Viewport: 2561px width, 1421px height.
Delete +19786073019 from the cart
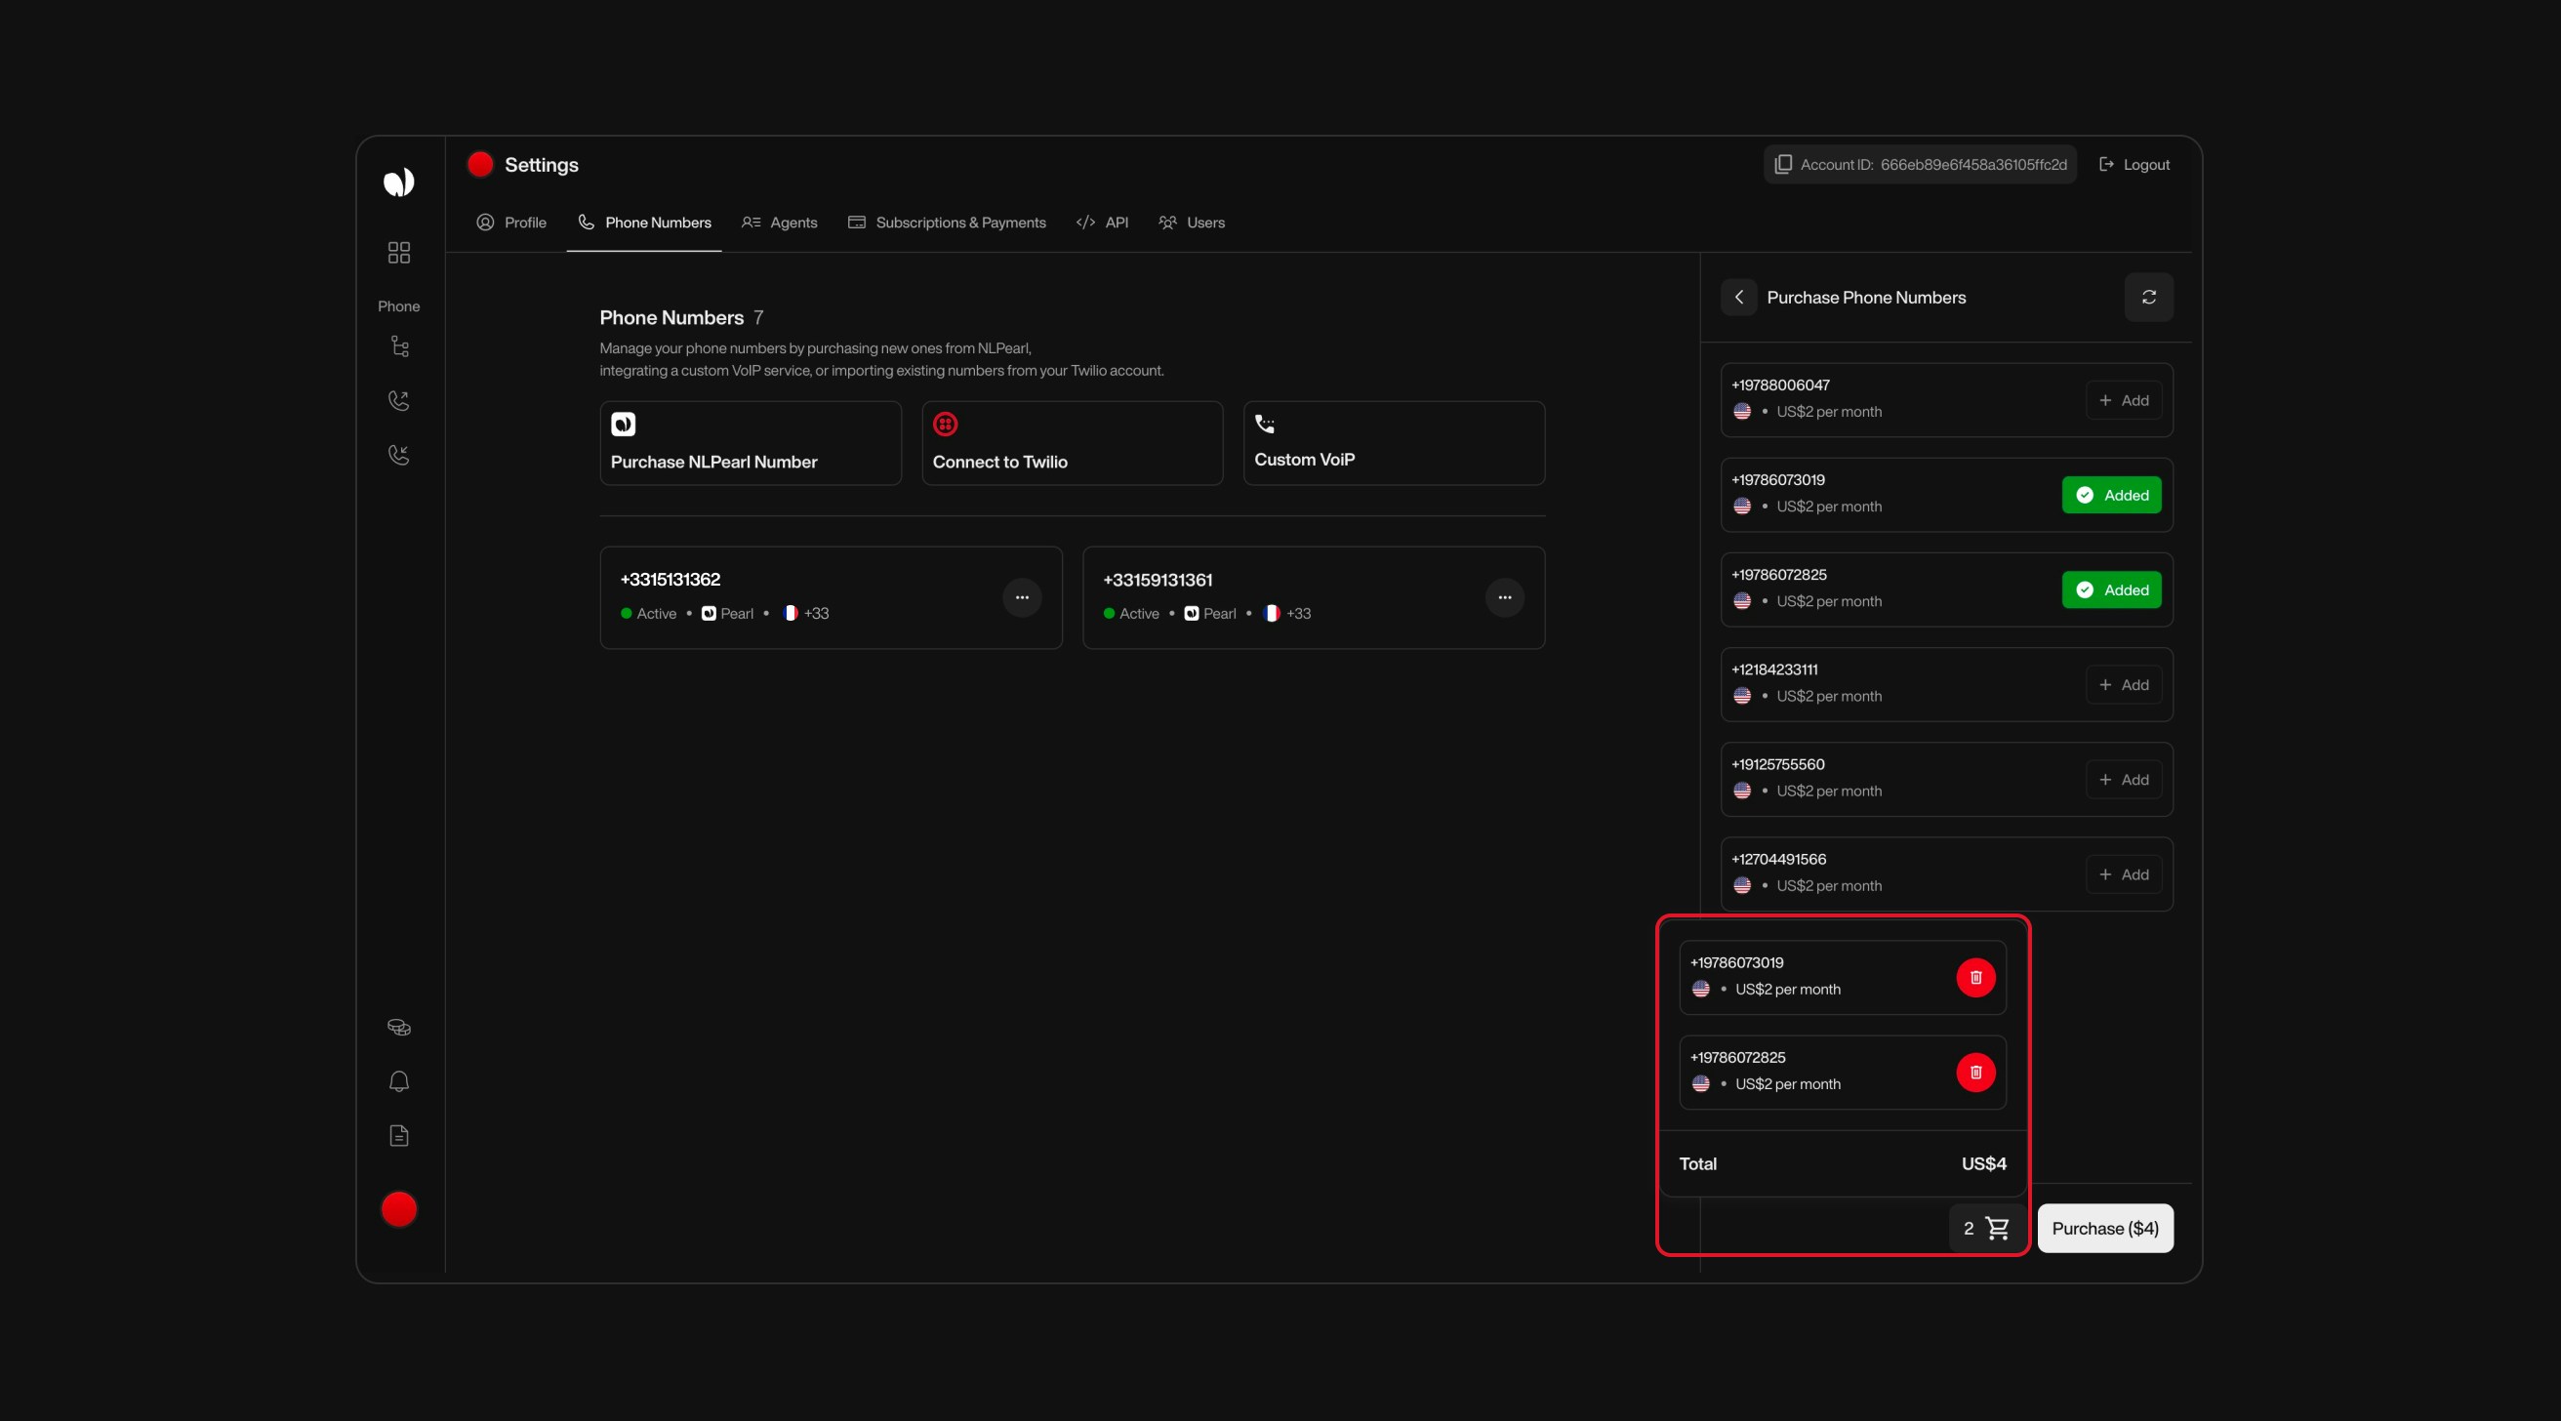tap(1974, 978)
